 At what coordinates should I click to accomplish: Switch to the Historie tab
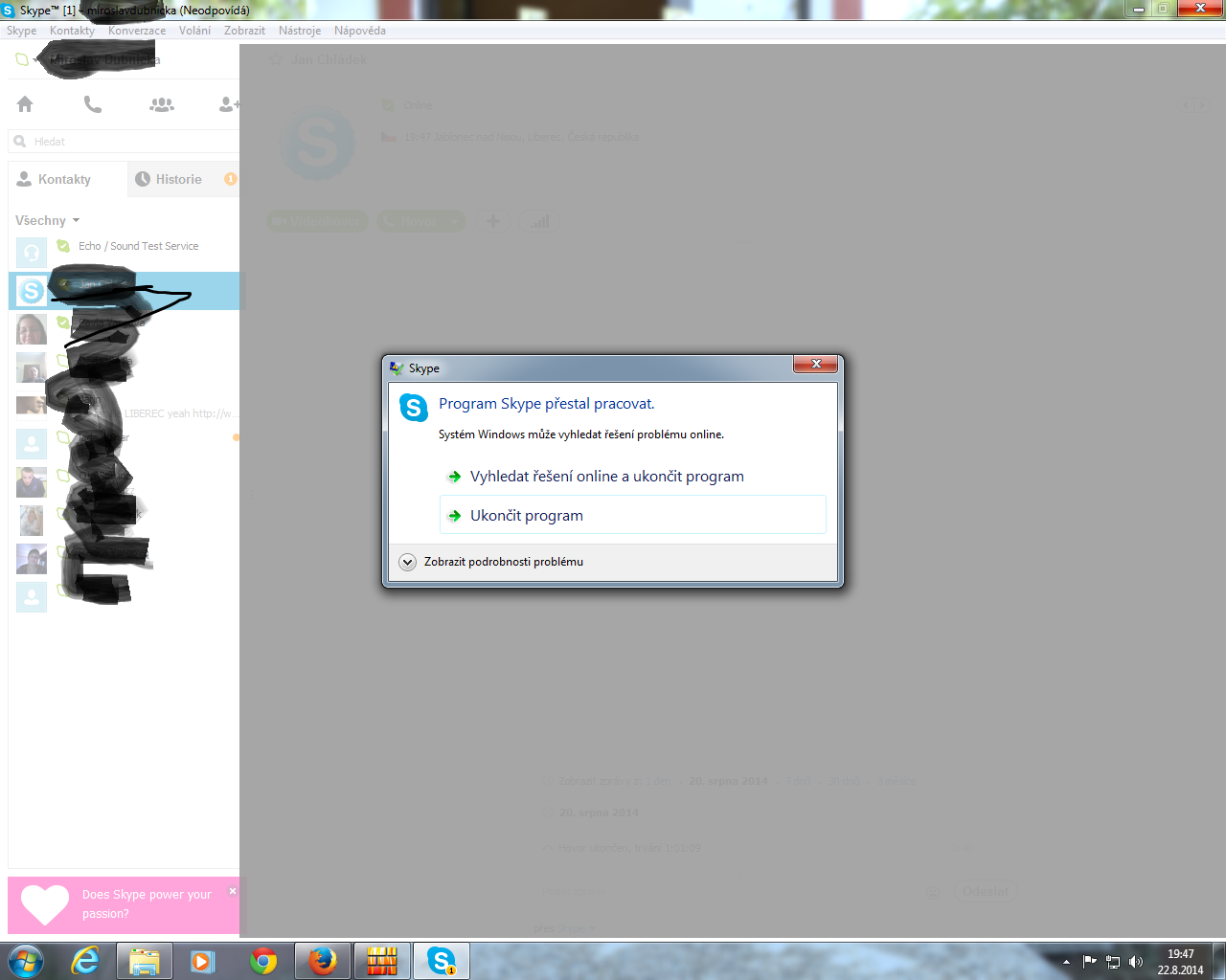(179, 179)
